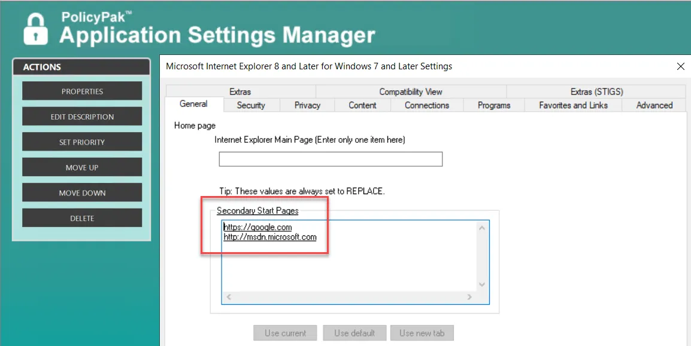The image size is (691, 346).
Task: Click the Use default button
Action: pos(354,333)
